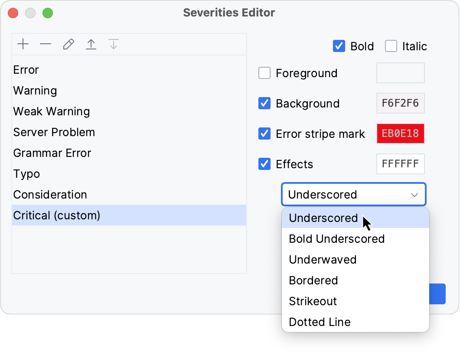The height and width of the screenshot is (352, 460).
Task: Select the Strikeout effect option
Action: 313,301
